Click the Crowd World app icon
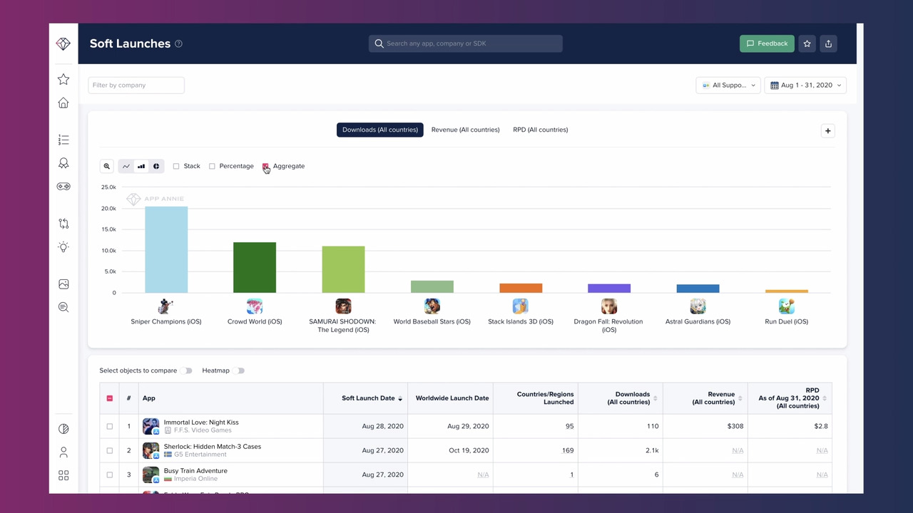This screenshot has width=913, height=513. pyautogui.click(x=255, y=306)
